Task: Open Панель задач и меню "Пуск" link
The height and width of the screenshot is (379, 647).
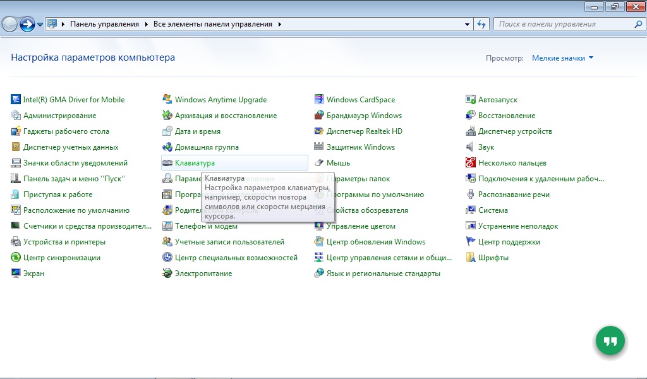Action: click(x=74, y=179)
